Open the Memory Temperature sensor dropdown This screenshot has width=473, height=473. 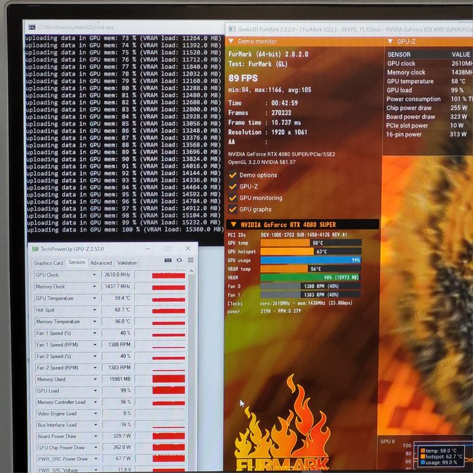[95, 322]
